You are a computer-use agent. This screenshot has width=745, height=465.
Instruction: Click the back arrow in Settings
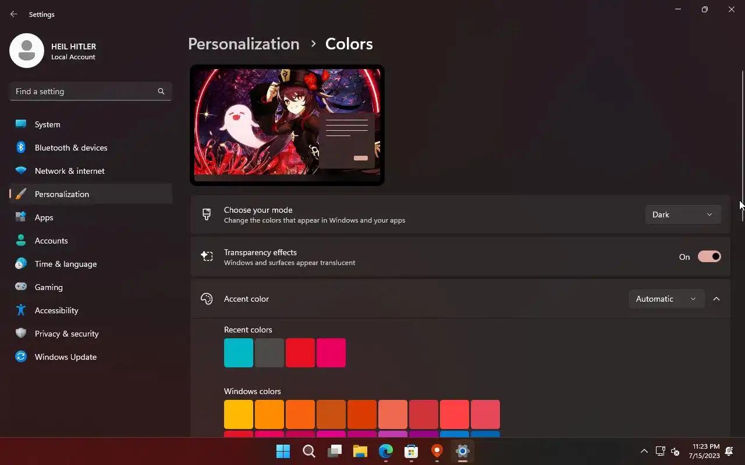pyautogui.click(x=14, y=14)
